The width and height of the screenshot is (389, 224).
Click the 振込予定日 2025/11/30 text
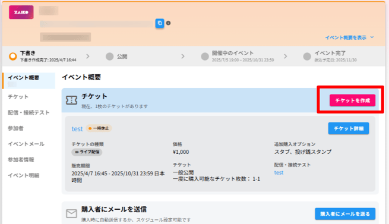pyautogui.click(x=336, y=60)
